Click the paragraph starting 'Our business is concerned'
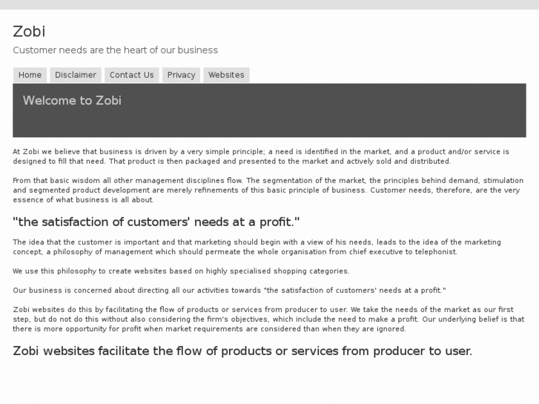The width and height of the screenshot is (539, 404). click(x=229, y=291)
